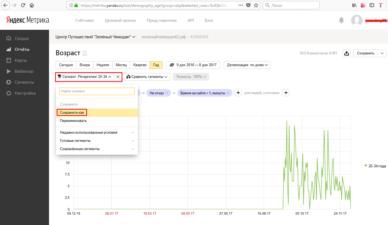The height and width of the screenshot is (225, 388).
Task: Bookmark this page with star icon
Action: tap(256, 5)
